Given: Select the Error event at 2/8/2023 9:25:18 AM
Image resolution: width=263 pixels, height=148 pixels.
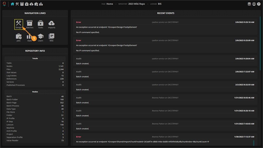Looking at the screenshot, I should click(165, 27).
